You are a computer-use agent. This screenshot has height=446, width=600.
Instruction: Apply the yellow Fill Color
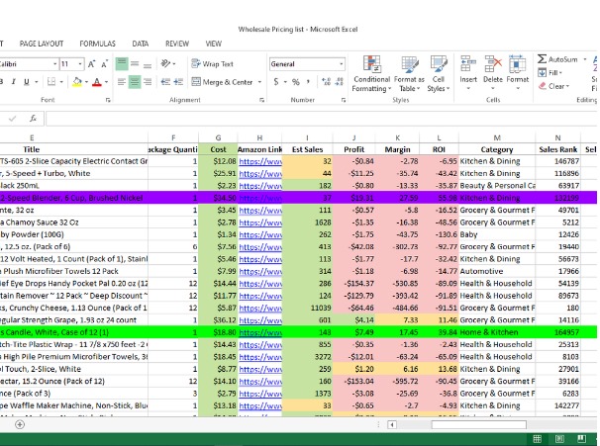point(77,81)
